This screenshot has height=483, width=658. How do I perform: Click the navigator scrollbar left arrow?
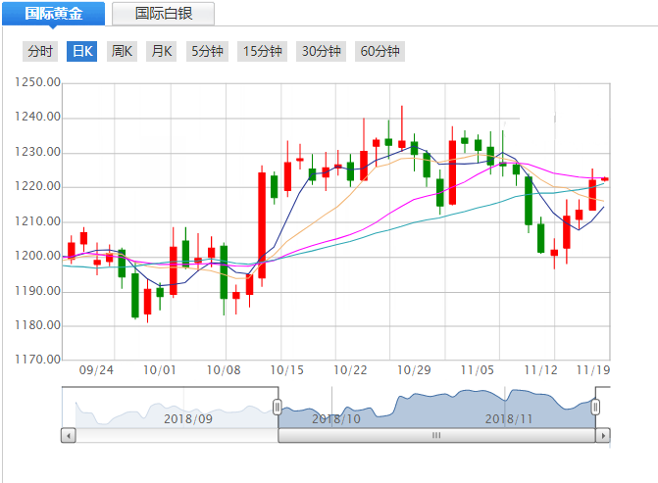click(x=69, y=435)
